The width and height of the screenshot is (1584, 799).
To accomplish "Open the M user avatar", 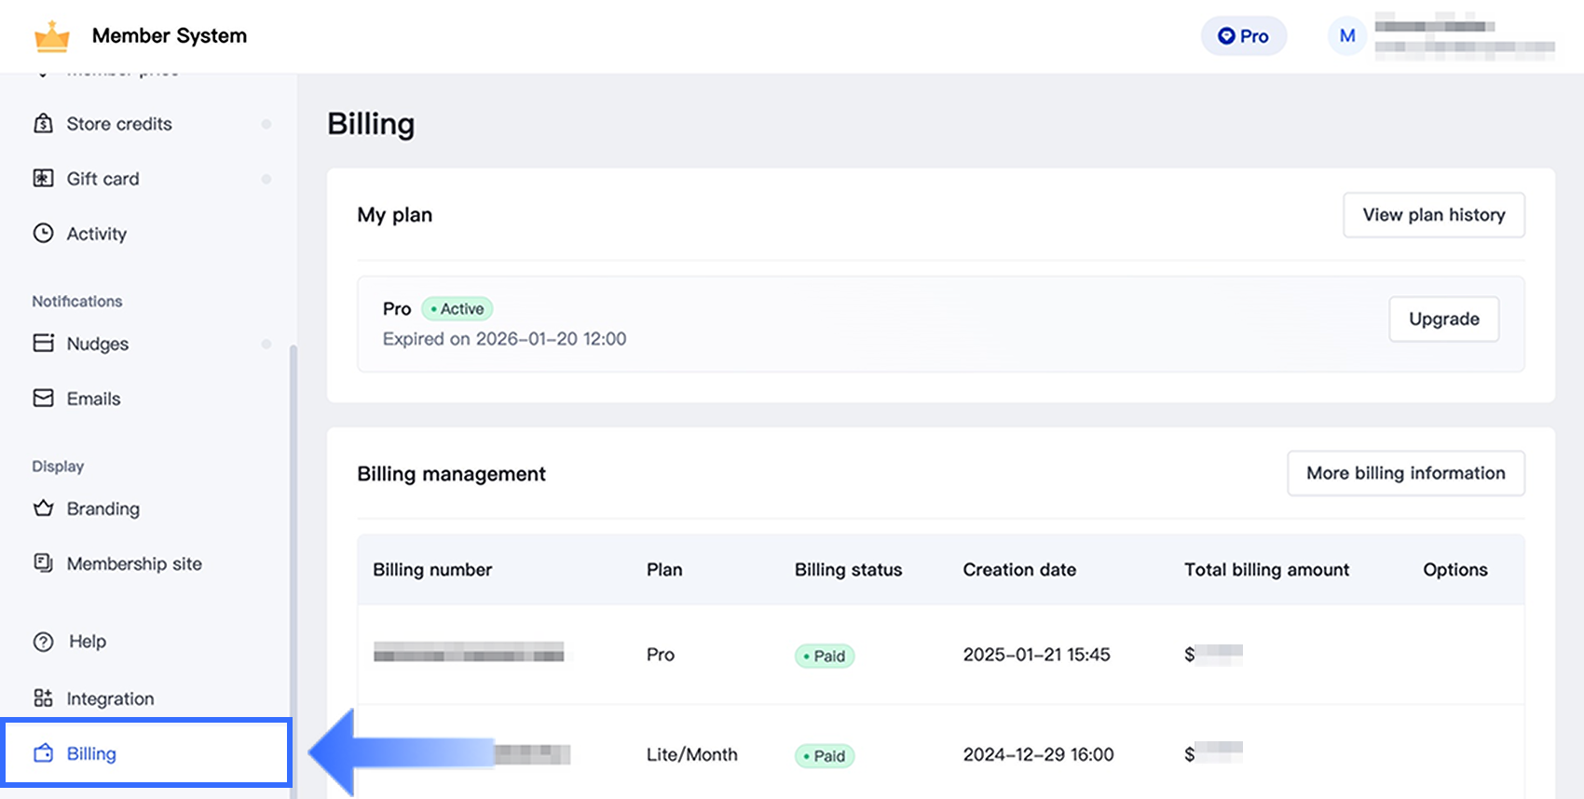I will click(x=1346, y=36).
